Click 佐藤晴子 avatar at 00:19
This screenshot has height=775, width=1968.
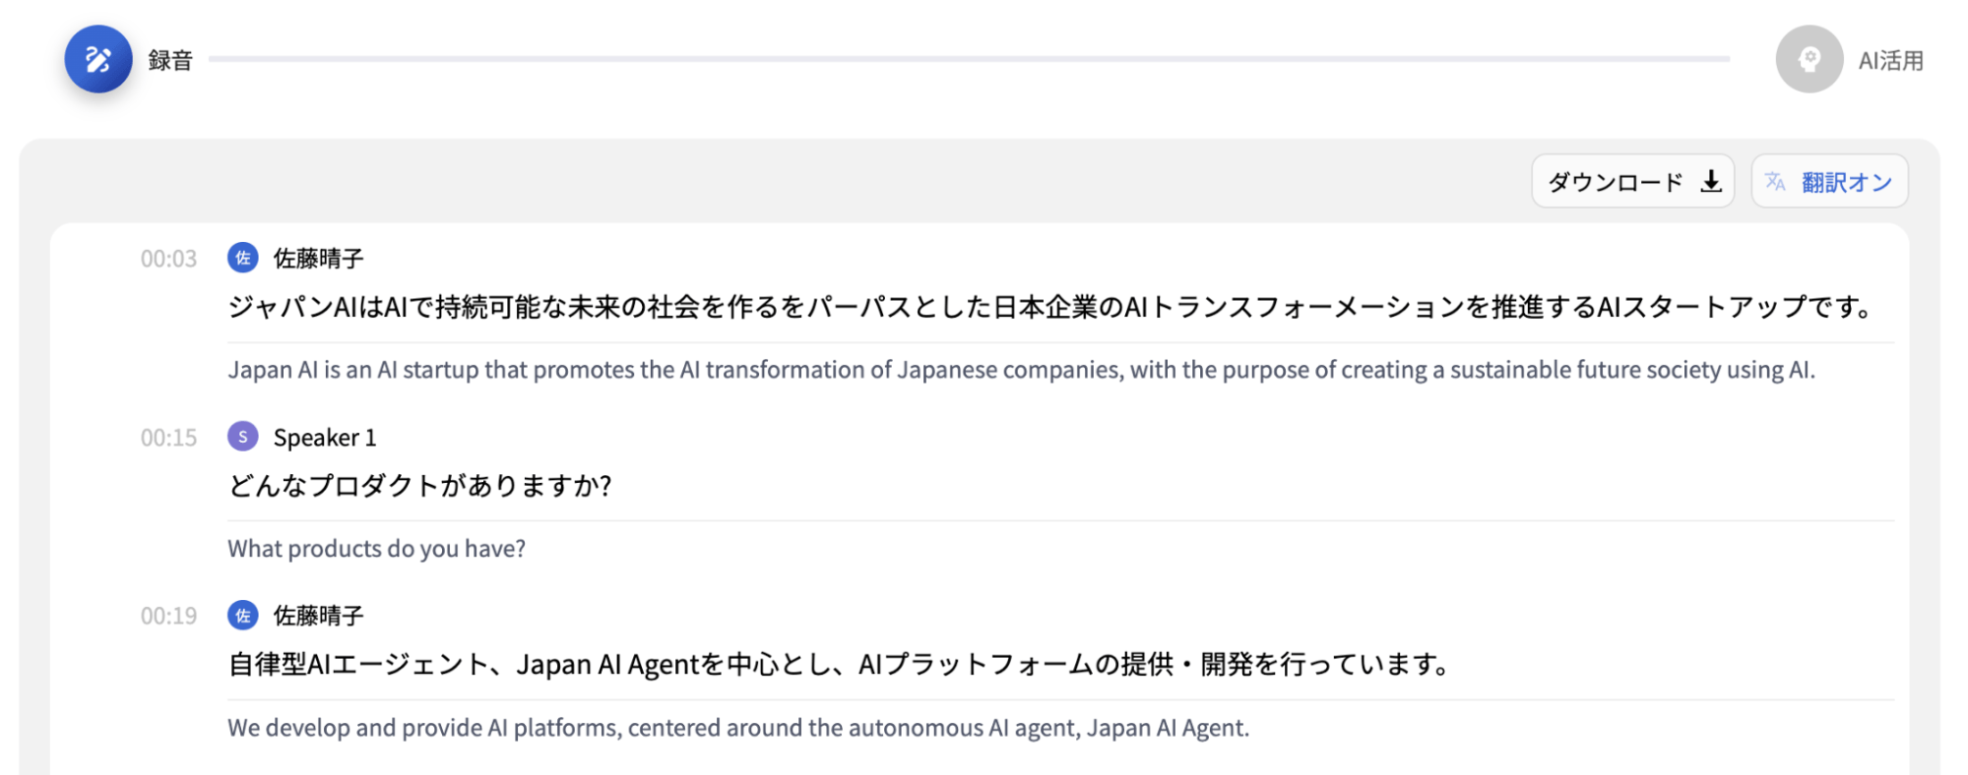(242, 616)
